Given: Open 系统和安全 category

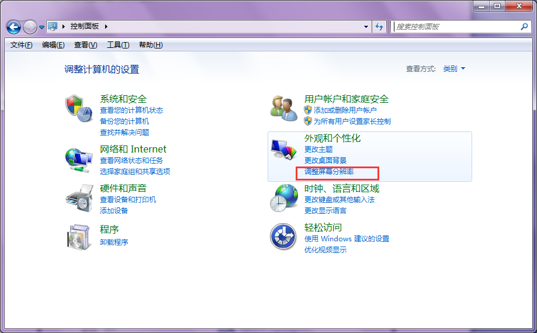Looking at the screenshot, I should point(123,99).
